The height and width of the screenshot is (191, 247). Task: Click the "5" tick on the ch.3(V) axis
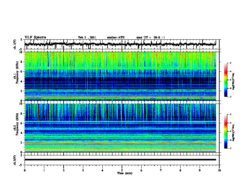tap(22, 156)
